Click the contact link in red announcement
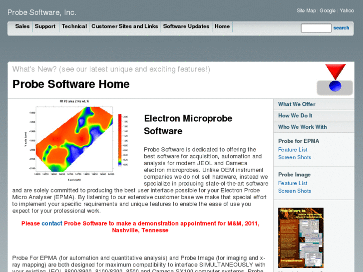The image size is (363, 272). [x=52, y=224]
